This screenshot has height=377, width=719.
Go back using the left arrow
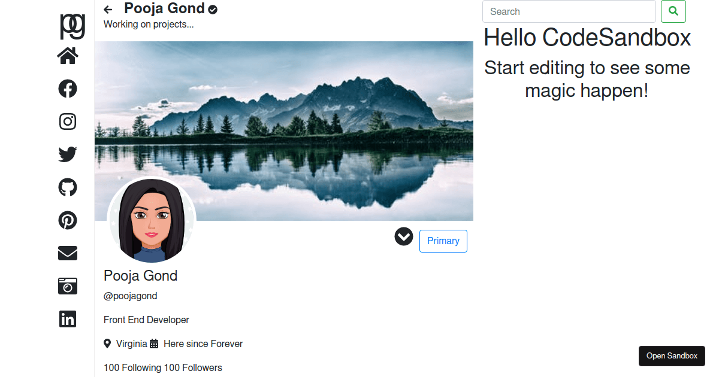(108, 10)
